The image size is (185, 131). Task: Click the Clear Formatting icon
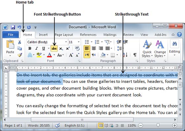pyautogui.click(x=77, y=48)
